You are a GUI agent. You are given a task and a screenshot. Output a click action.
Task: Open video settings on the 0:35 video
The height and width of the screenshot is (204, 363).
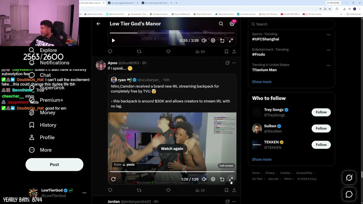(213, 41)
